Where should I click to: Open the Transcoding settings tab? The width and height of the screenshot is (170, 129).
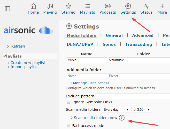(139, 44)
